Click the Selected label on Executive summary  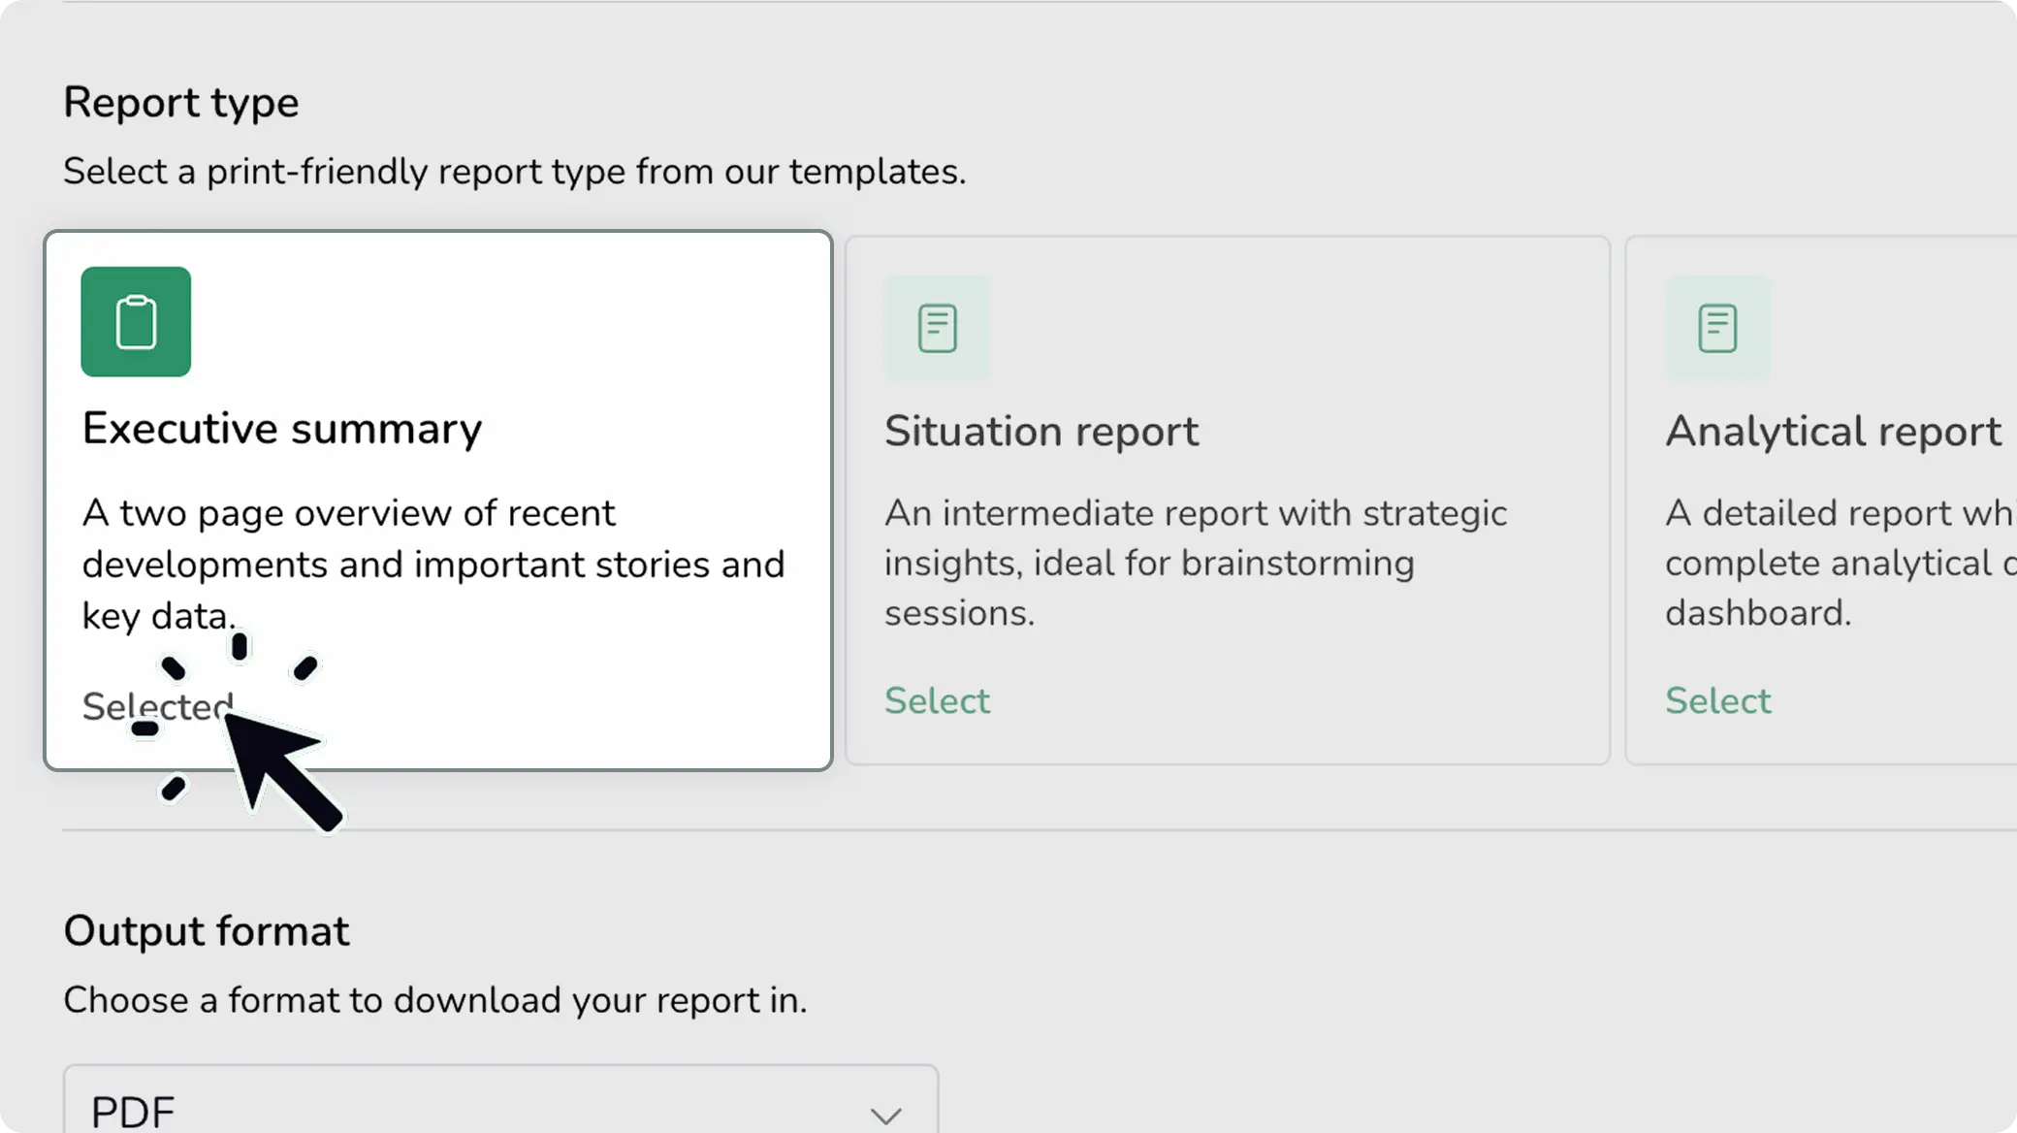click(157, 706)
